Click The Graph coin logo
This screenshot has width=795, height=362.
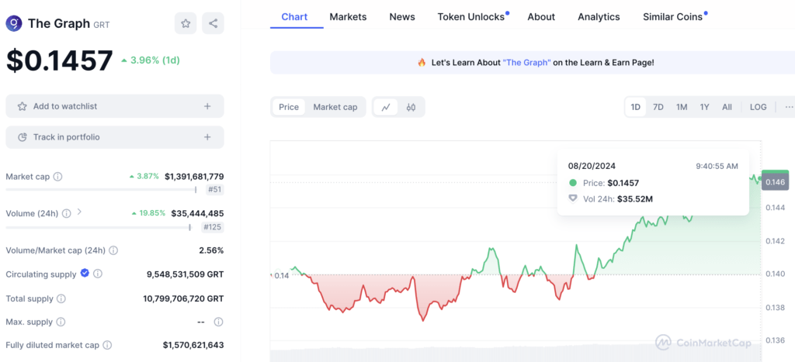coord(14,23)
